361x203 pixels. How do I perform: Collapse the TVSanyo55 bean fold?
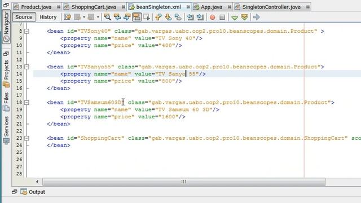27,67
